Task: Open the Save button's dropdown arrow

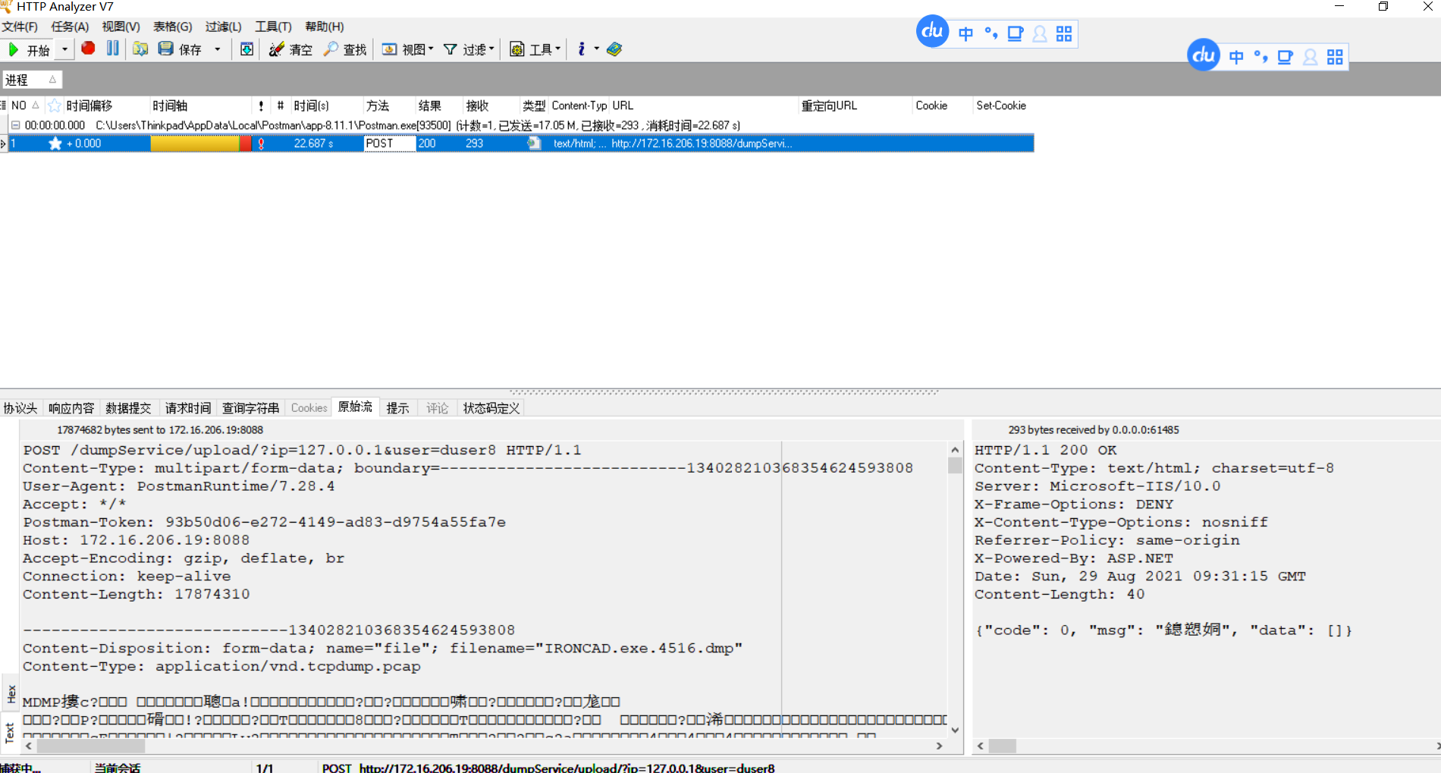Action: pyautogui.click(x=218, y=49)
